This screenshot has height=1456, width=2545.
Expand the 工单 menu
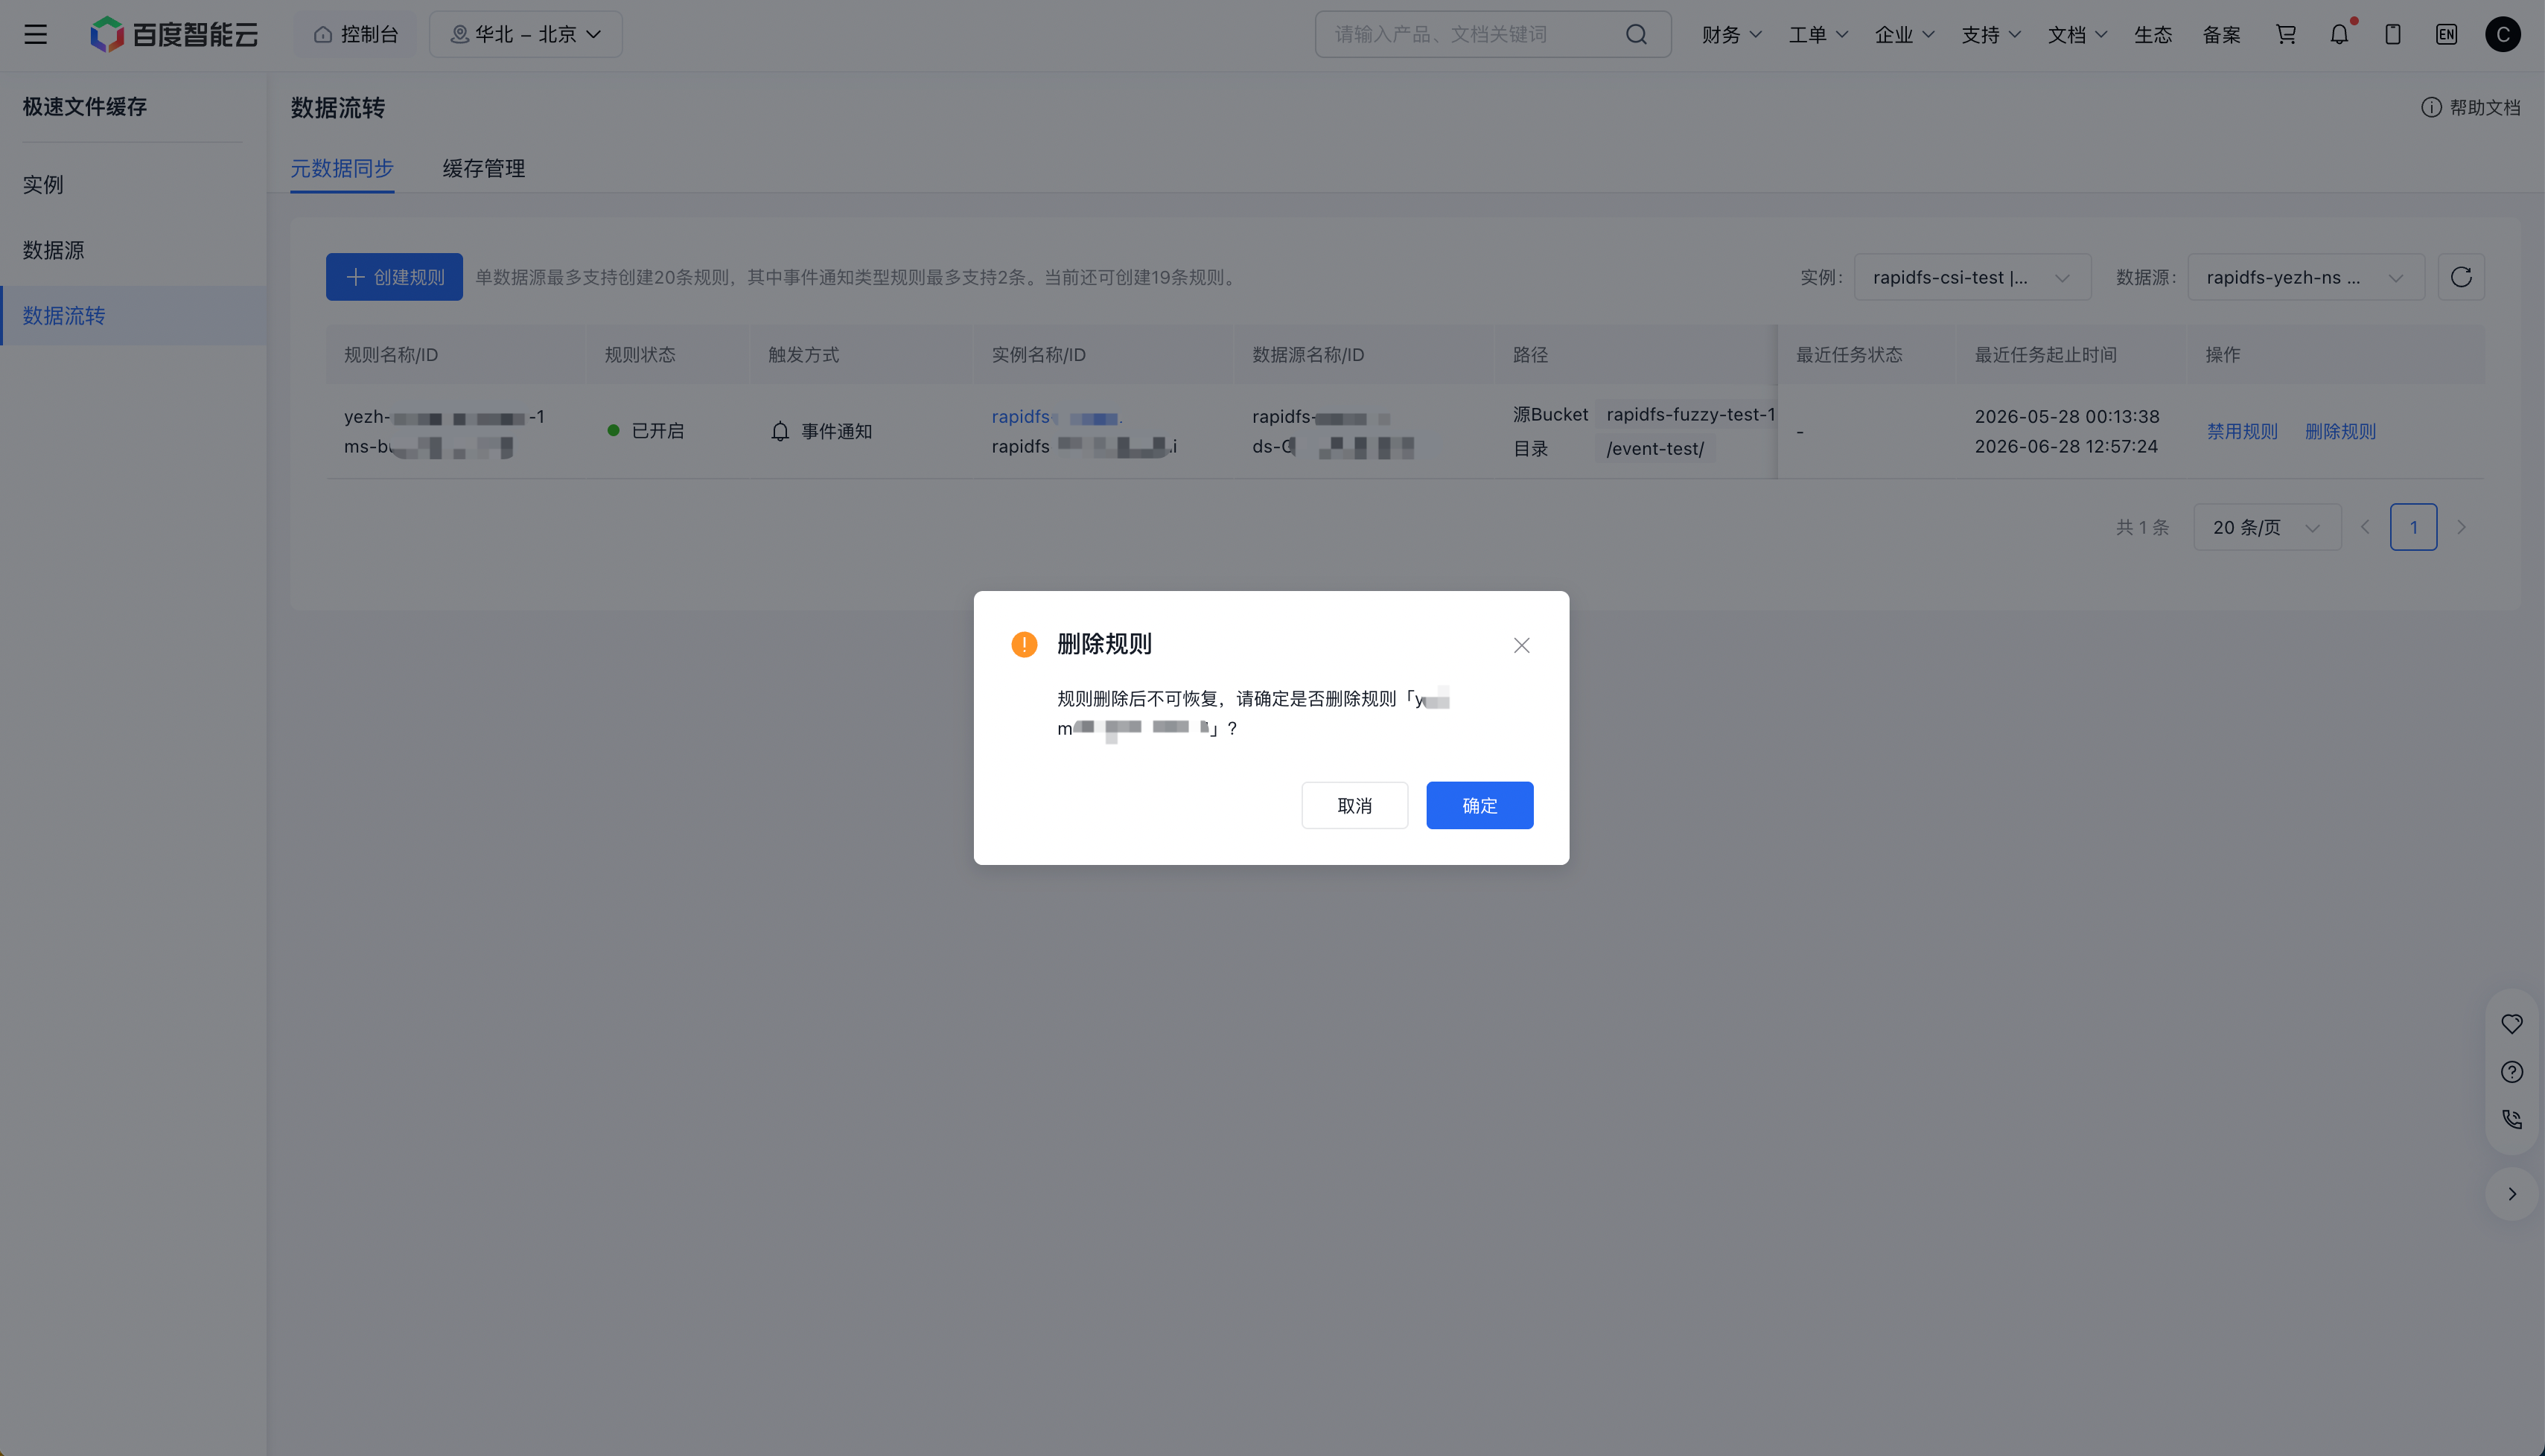click(1818, 35)
